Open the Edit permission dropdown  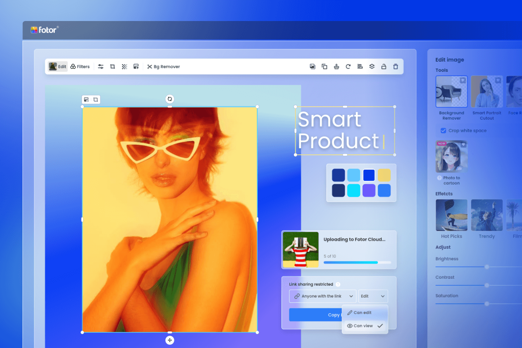pyautogui.click(x=373, y=296)
